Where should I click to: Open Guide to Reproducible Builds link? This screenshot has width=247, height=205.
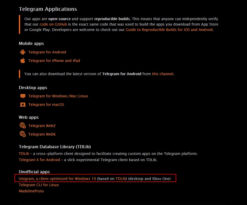coord(169,30)
